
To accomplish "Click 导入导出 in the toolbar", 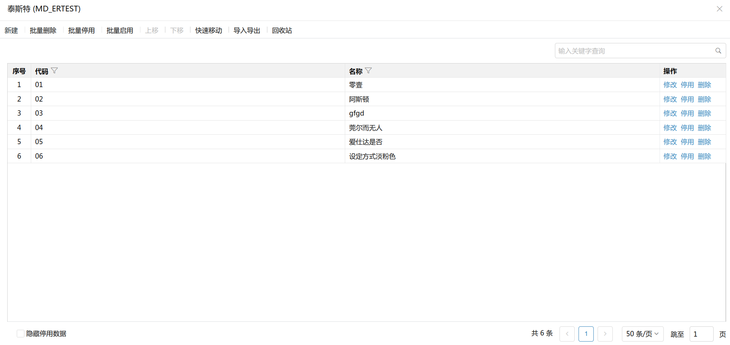I will click(x=247, y=30).
